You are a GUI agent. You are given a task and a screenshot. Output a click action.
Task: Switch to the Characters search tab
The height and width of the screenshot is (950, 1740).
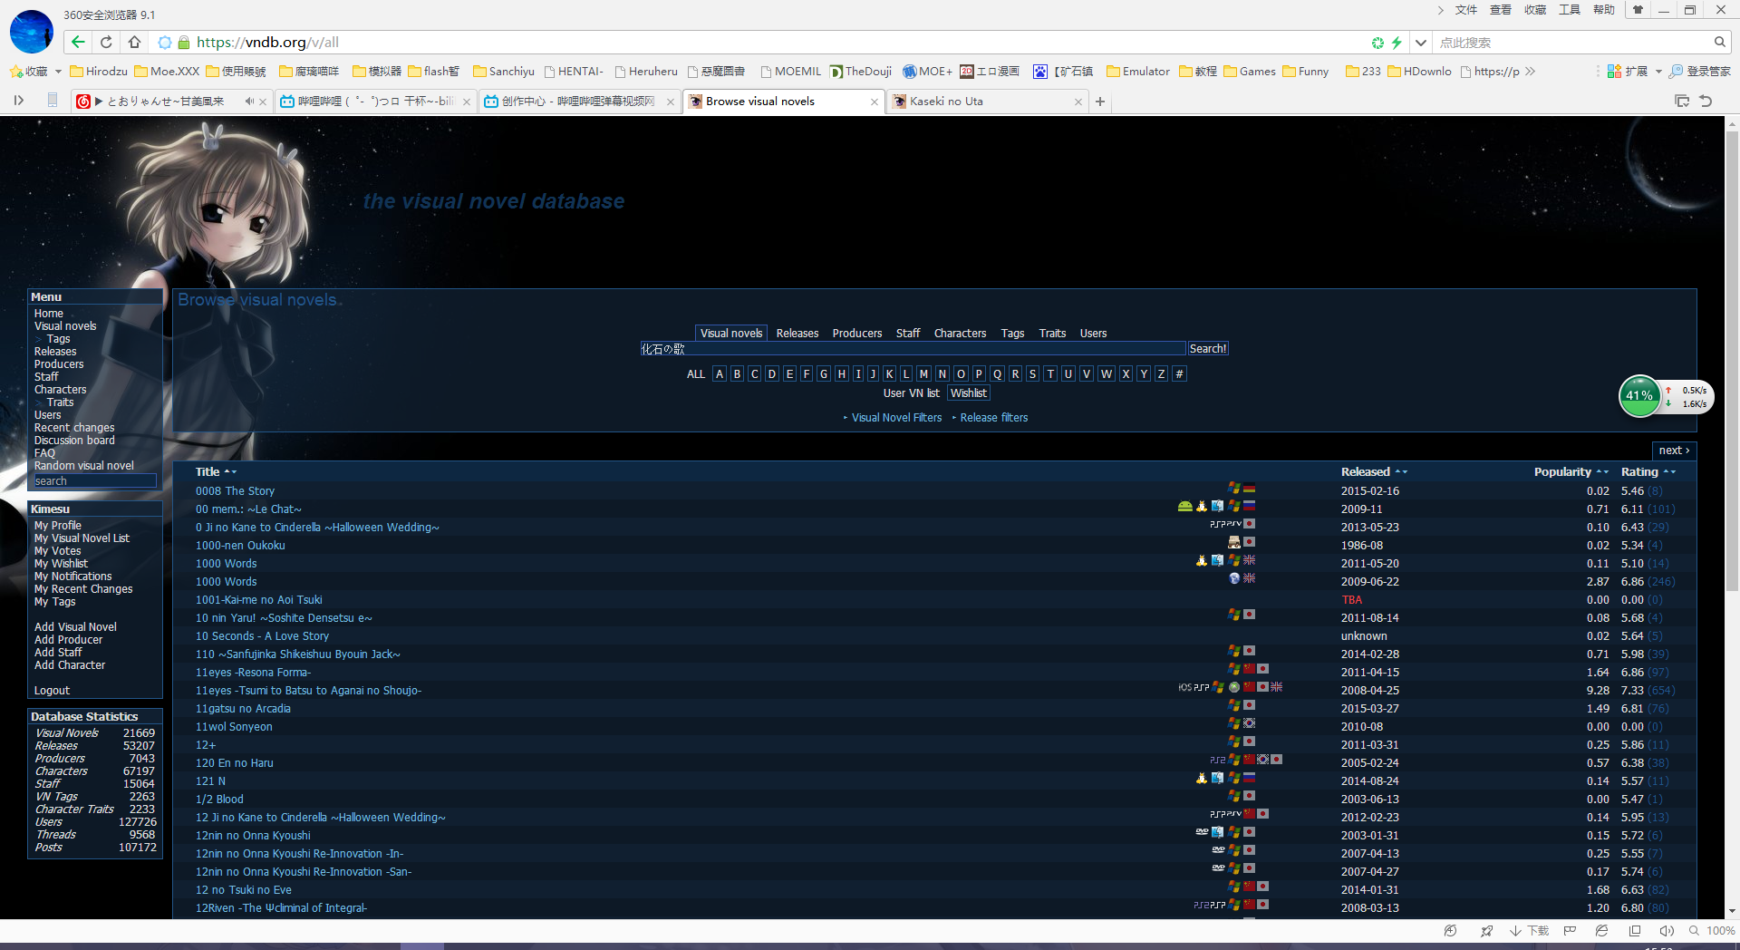[x=960, y=334]
